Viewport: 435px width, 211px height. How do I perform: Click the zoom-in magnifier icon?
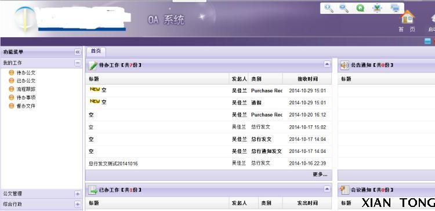pyautogui.click(x=329, y=8)
